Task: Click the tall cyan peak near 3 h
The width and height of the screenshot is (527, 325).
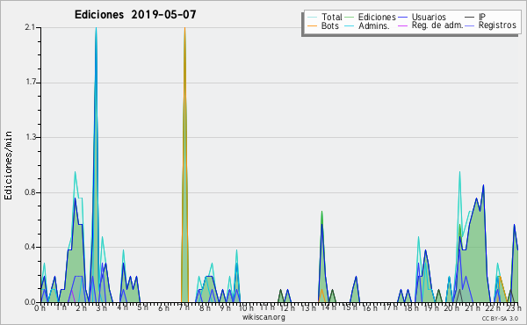Action: point(96,164)
